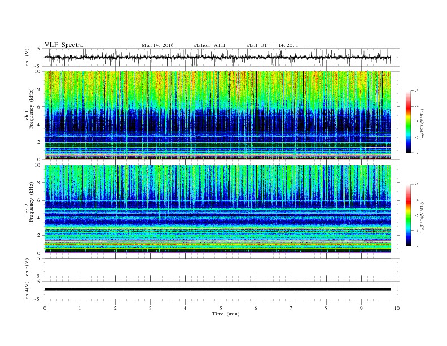
Task: Click the "-3" tick on ch.2 colorbar
Action: coord(417,184)
